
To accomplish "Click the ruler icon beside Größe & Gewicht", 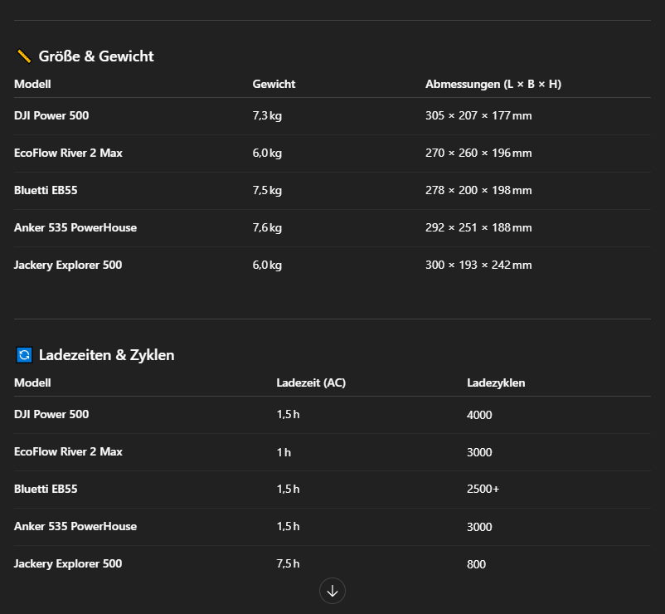I will (x=24, y=56).
